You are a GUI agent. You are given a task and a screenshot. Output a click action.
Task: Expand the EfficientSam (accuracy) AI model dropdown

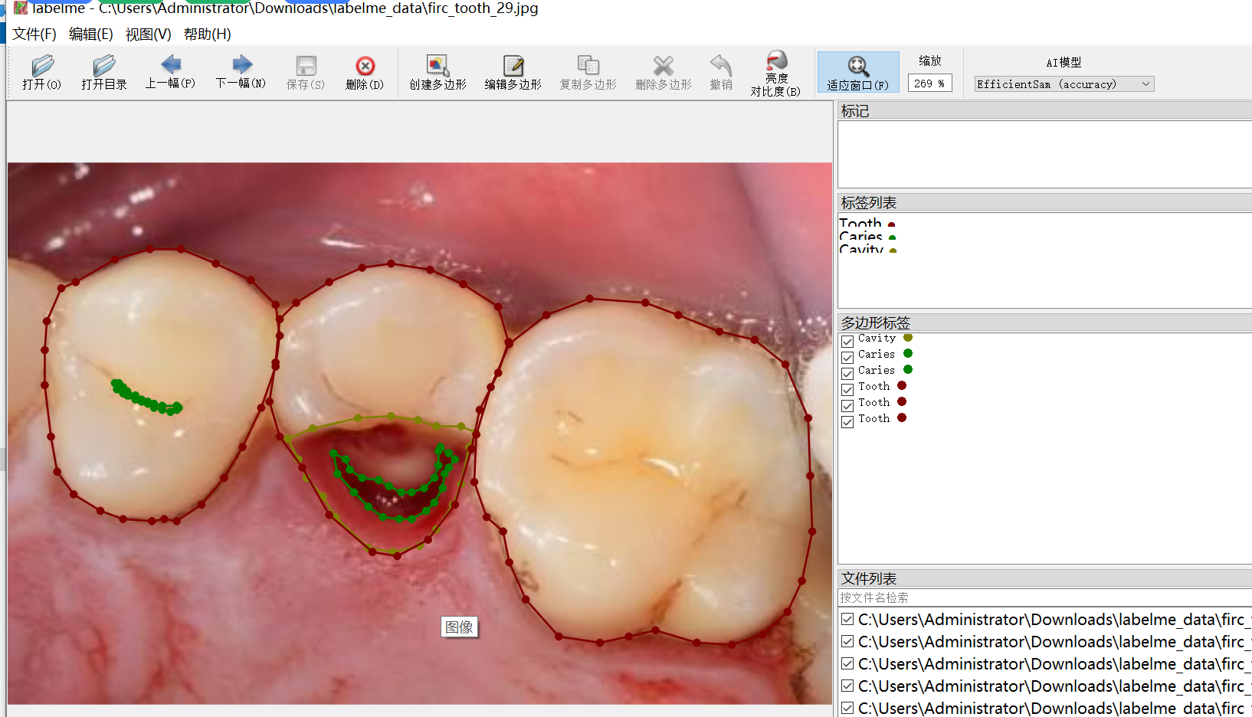1064,84
